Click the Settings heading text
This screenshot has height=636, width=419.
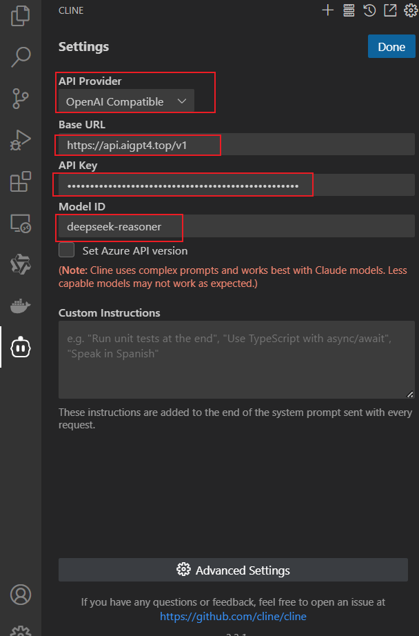83,47
